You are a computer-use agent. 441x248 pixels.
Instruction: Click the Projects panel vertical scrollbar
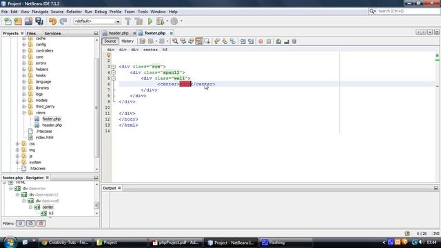point(96,107)
